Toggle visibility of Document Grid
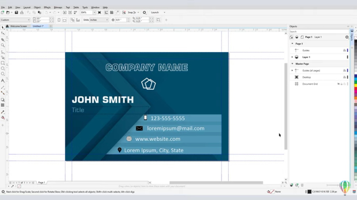 (338, 84)
